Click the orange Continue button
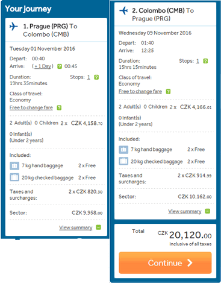 (x=165, y=262)
